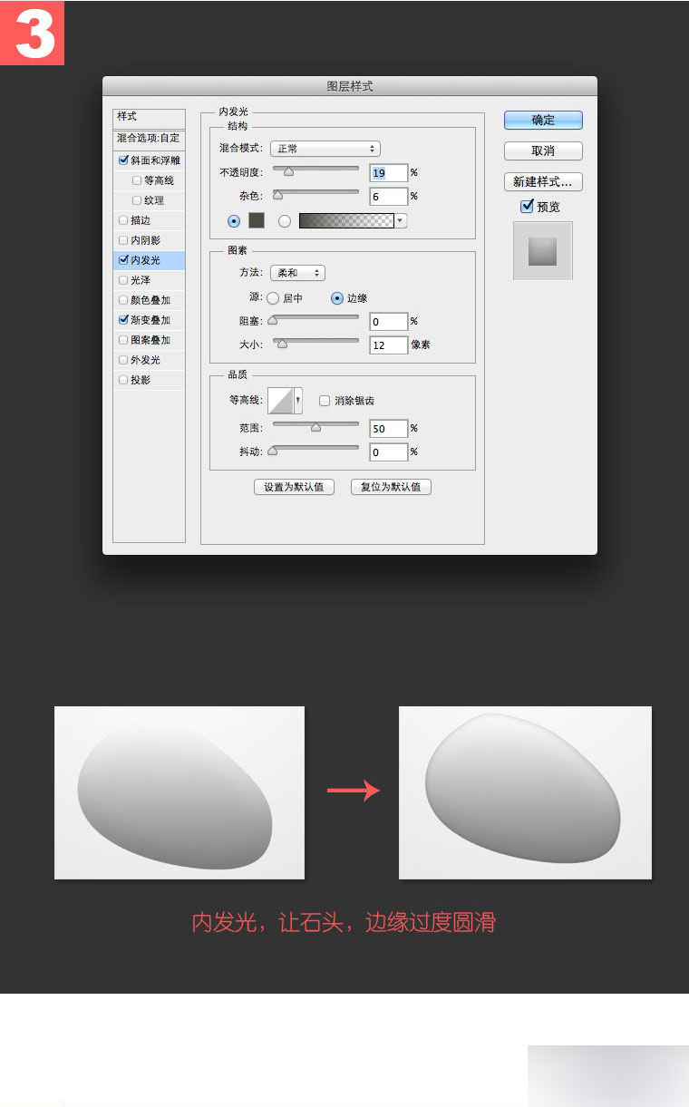Click the 阻塞 choke slider handle
Image resolution: width=689 pixels, height=1107 pixels.
click(x=272, y=319)
